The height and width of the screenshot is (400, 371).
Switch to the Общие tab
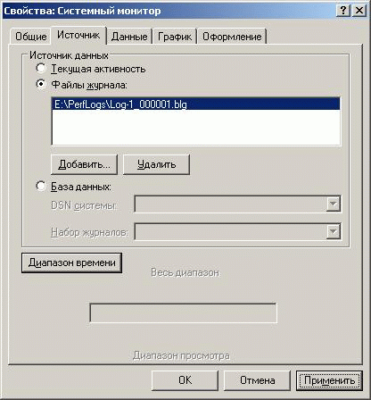30,37
